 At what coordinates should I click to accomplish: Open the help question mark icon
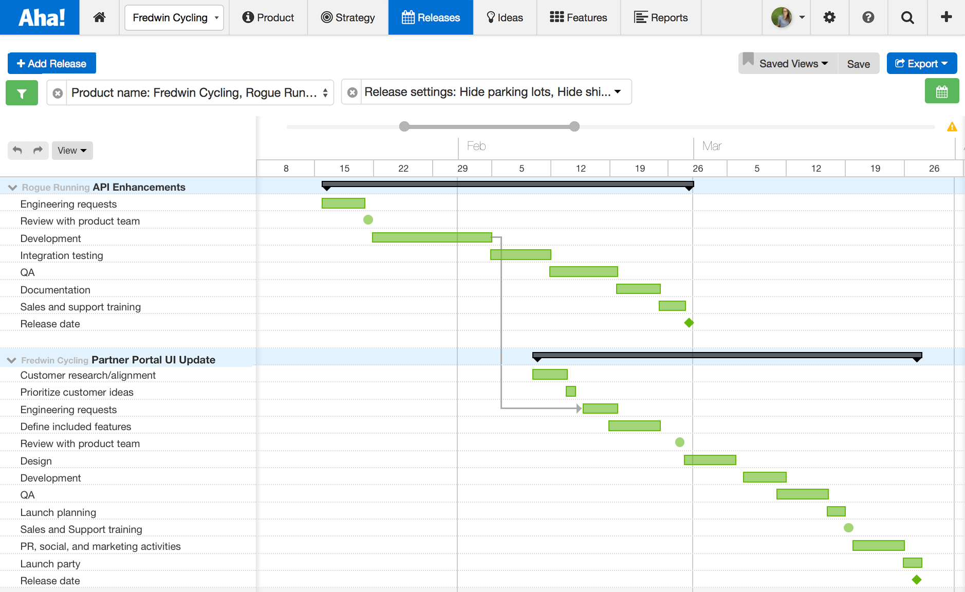868,17
